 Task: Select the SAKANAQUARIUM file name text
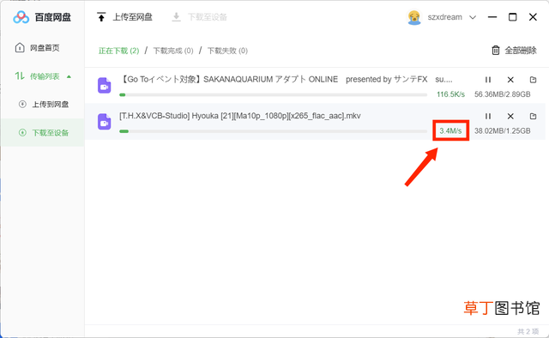[x=286, y=80]
